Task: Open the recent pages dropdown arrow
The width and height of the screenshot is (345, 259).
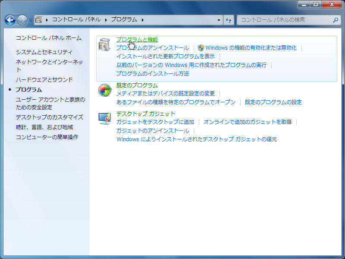Action: [31, 20]
